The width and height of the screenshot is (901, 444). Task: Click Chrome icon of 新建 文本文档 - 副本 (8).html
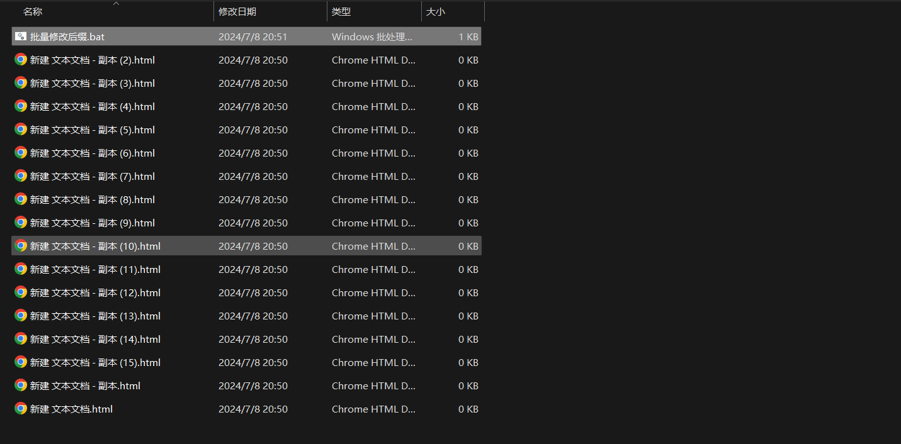point(21,199)
